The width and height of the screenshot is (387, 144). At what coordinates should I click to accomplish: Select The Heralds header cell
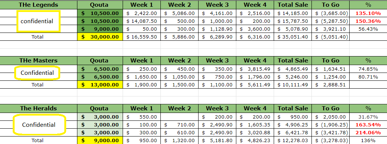tap(39, 108)
